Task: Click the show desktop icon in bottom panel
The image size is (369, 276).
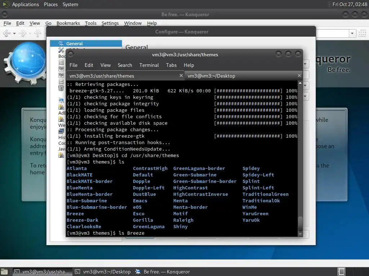Action: [4, 272]
